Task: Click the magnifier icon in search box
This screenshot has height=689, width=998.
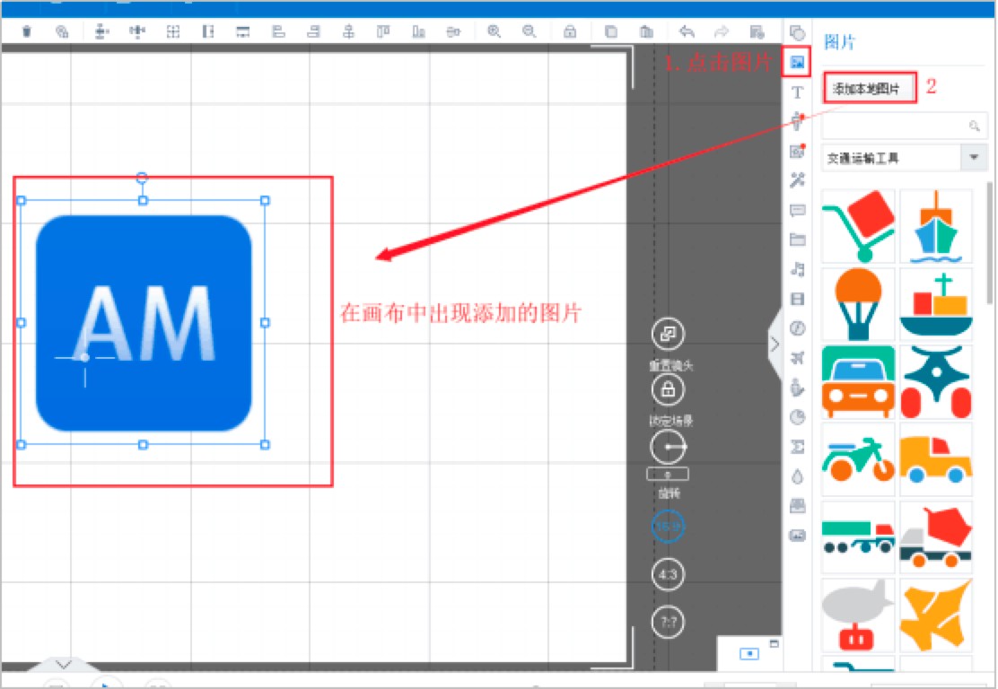Action: tap(974, 126)
